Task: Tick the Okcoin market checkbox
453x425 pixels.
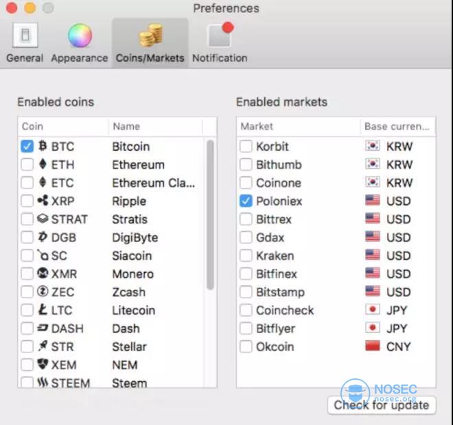Action: pos(246,346)
